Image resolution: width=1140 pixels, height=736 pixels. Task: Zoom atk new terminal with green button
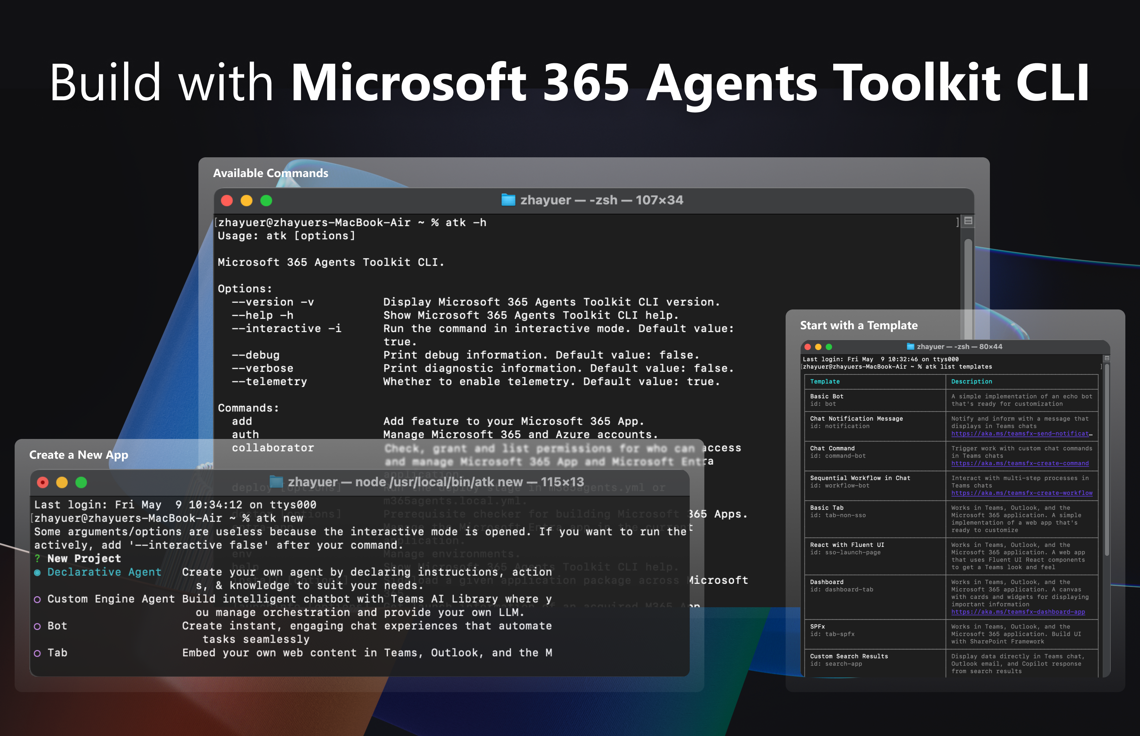(x=81, y=483)
